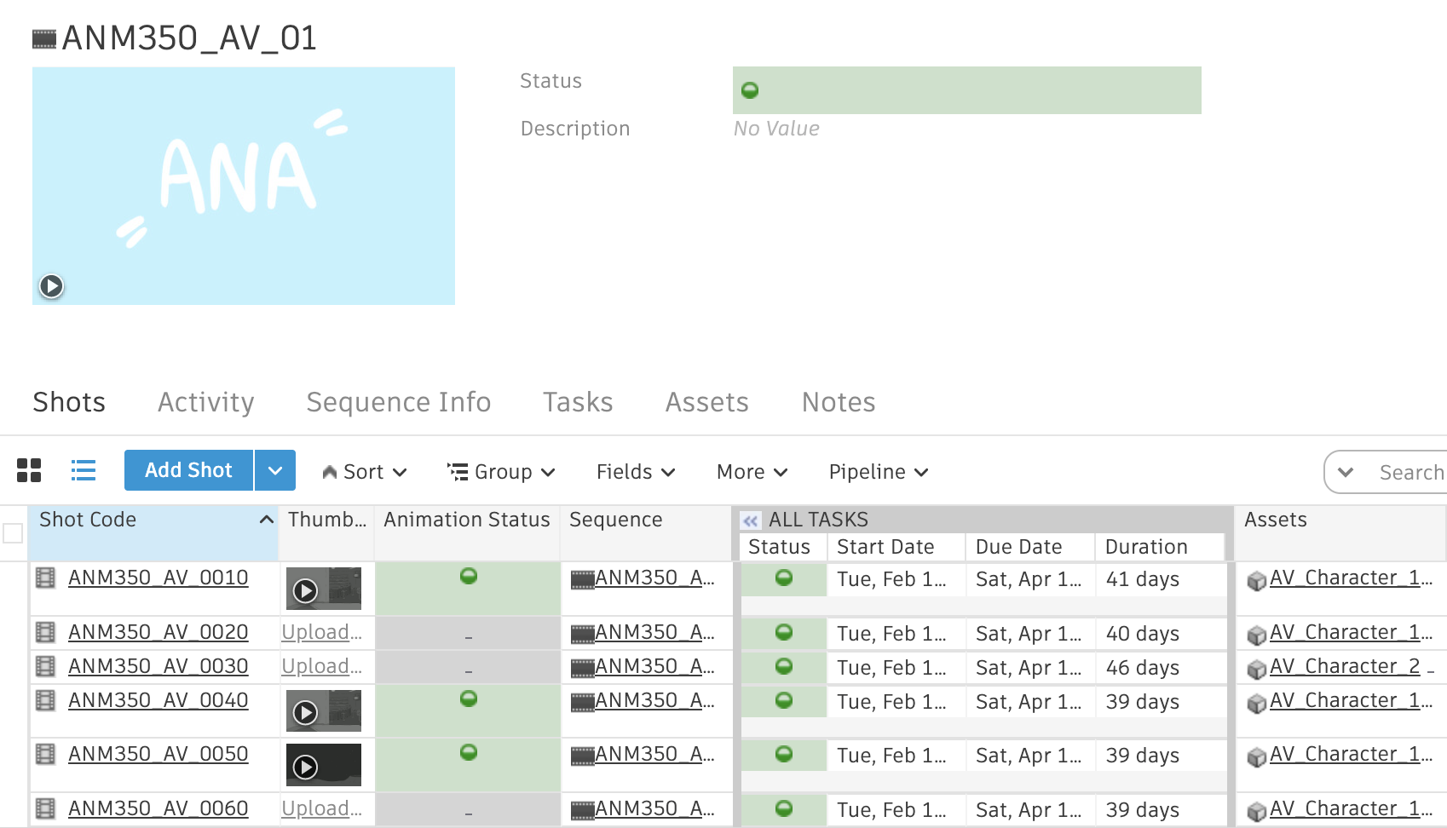Switch to grid card view layout
The height and width of the screenshot is (828, 1447).
[31, 469]
